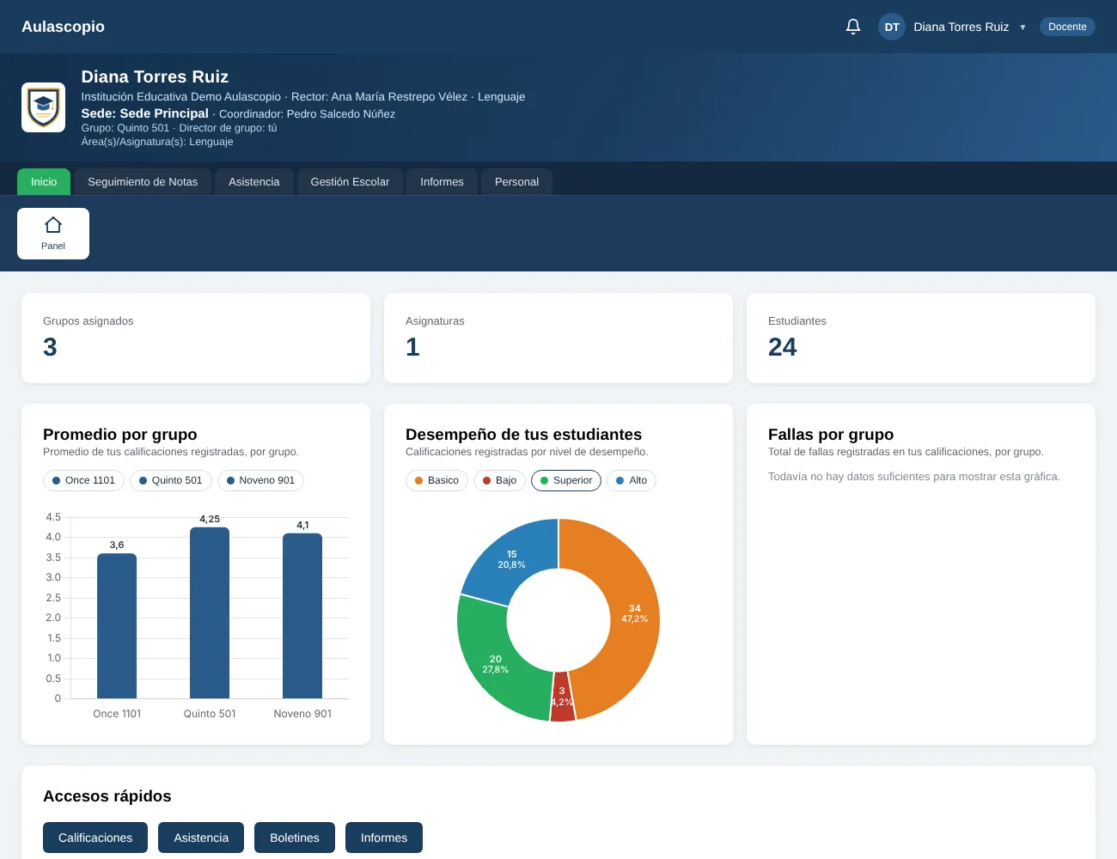The image size is (1117, 859).
Task: Open the Informes tab
Action: point(442,182)
